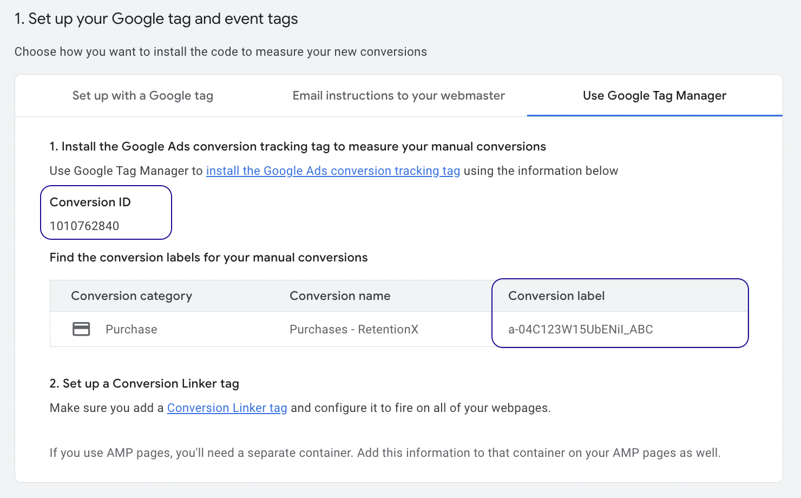
Task: Switch to the "Set up with a Google tag" tab
Action: [x=142, y=95]
